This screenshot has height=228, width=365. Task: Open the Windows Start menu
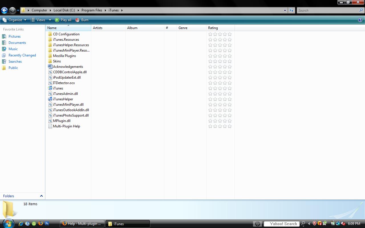(x=8, y=223)
